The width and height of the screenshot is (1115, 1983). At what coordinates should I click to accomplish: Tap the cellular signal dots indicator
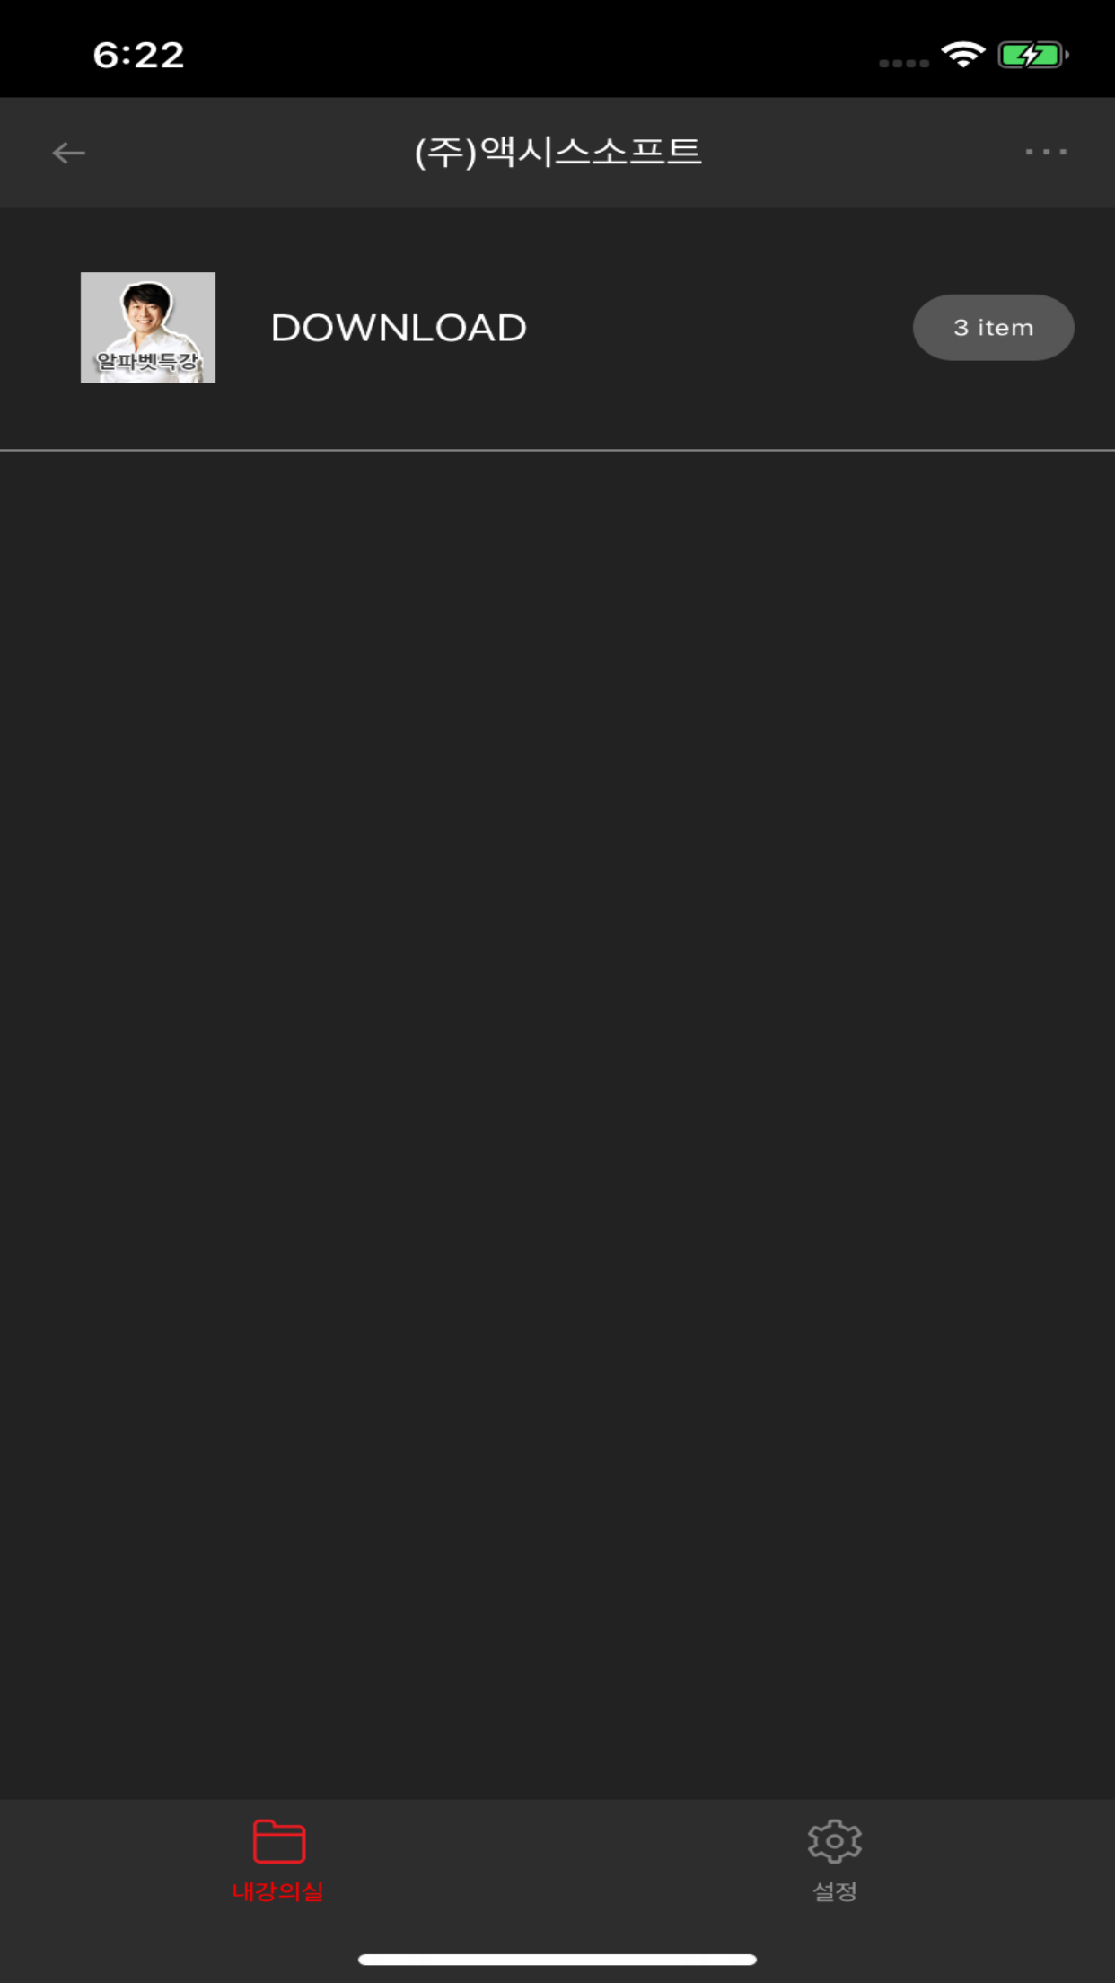[904, 63]
